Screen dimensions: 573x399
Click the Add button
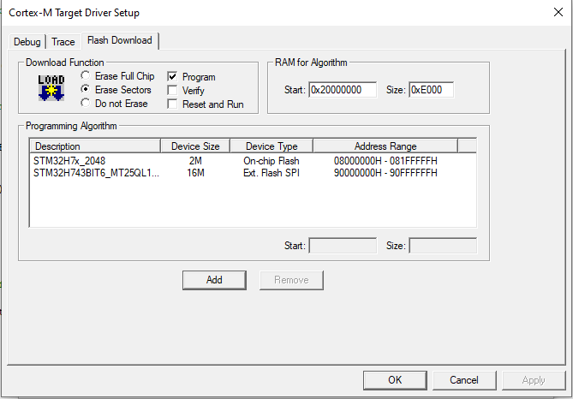coord(214,280)
